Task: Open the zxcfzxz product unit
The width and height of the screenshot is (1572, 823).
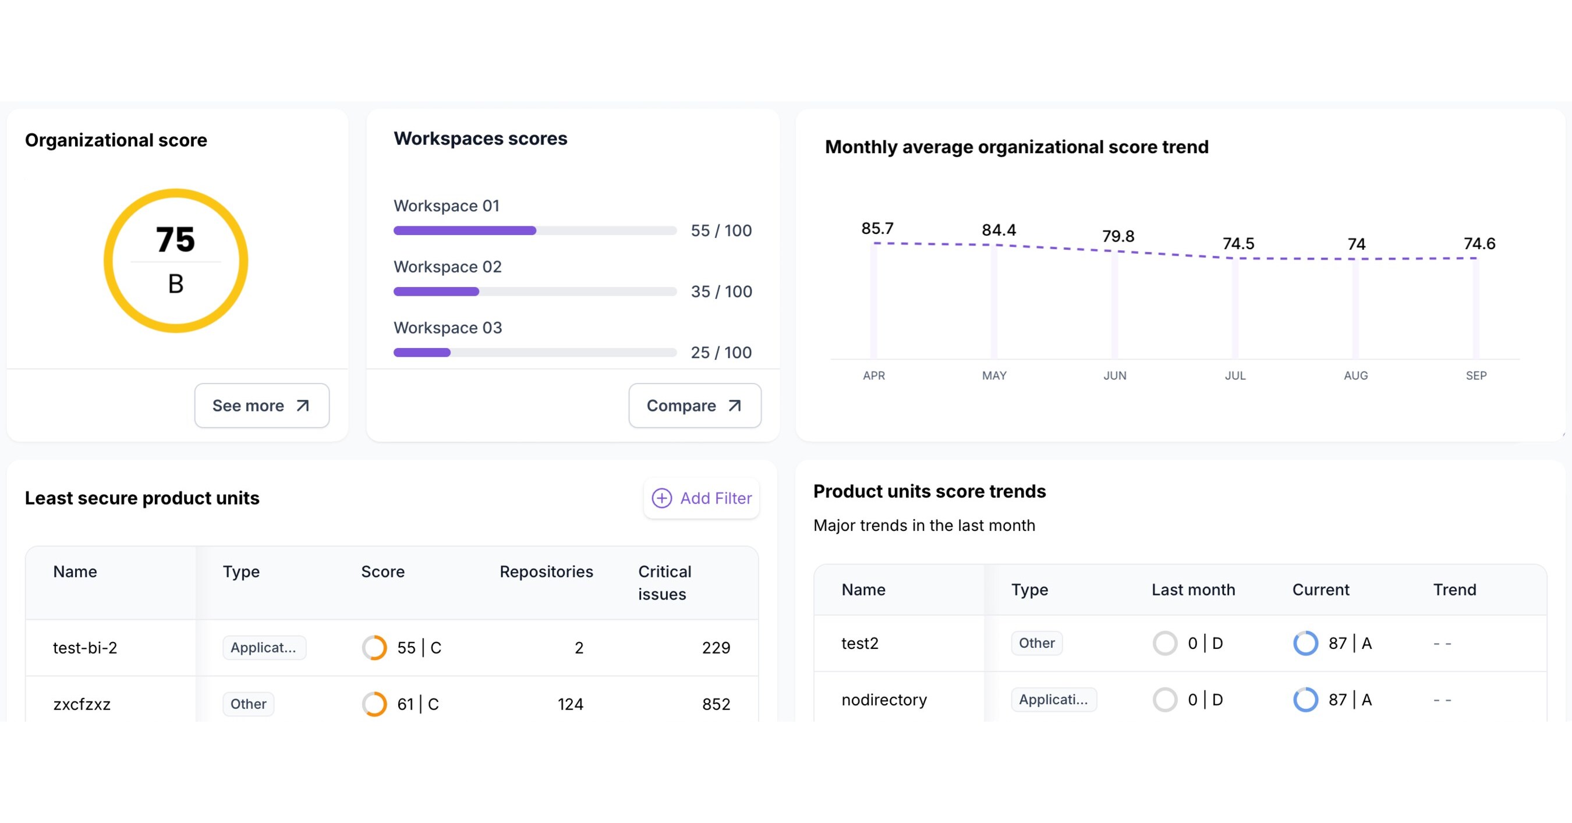Action: coord(82,705)
